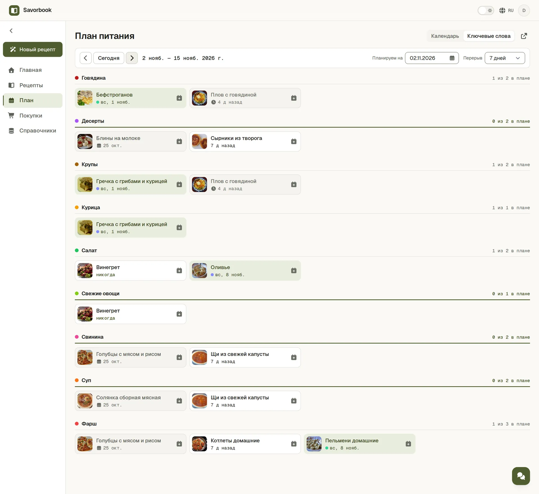
Task: Click the Новый рецепт button
Action: [33, 49]
